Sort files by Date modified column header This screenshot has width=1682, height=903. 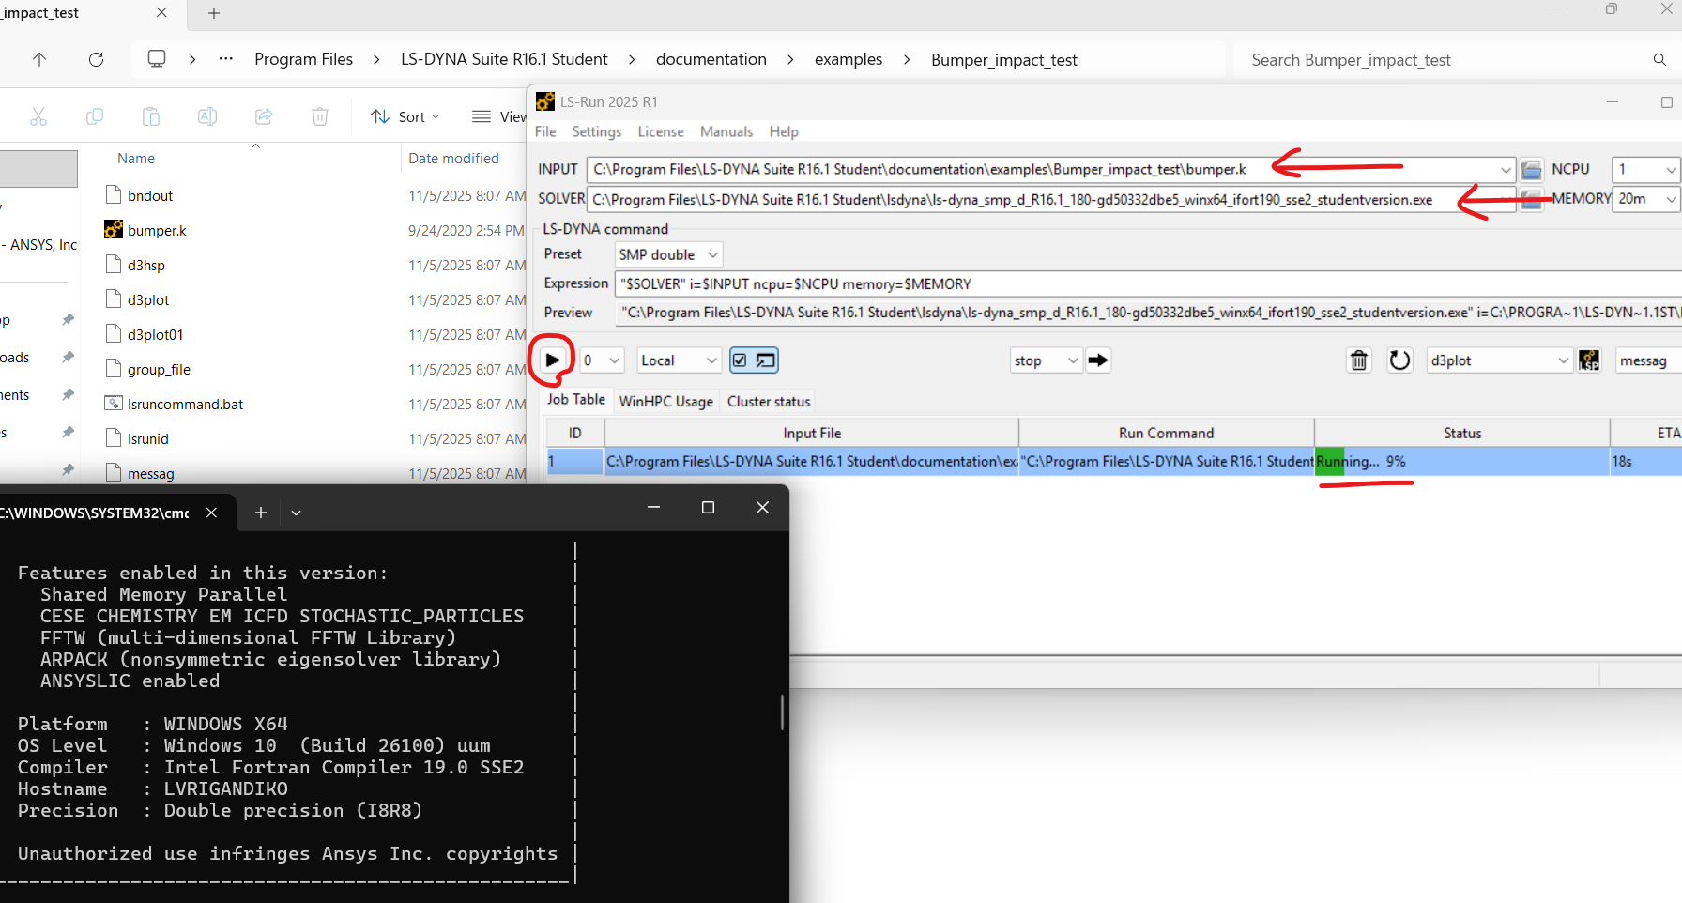(x=453, y=159)
